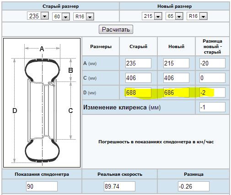Click the speed difference field showing -0.26

[x=193, y=186]
